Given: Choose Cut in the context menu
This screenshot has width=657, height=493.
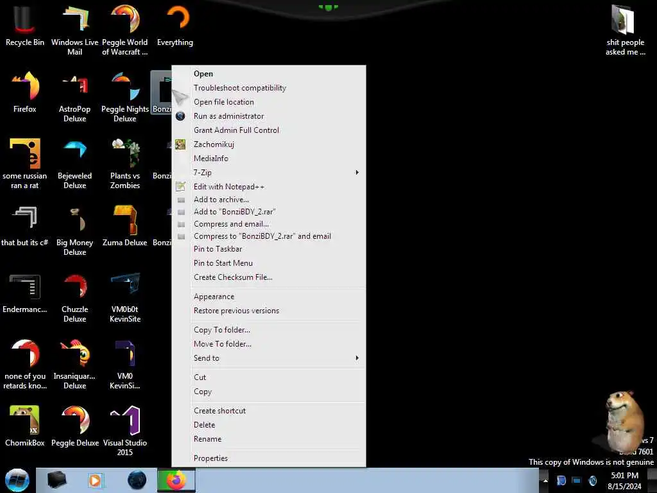Looking at the screenshot, I should [x=269, y=377].
